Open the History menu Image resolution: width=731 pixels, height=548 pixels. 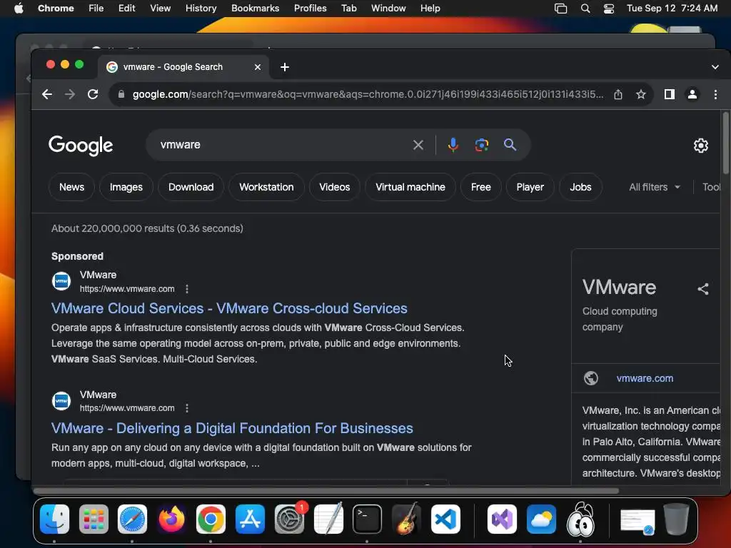click(201, 9)
